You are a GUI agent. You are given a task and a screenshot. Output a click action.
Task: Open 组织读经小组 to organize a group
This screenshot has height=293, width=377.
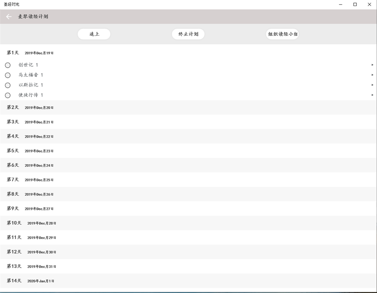tap(282, 34)
